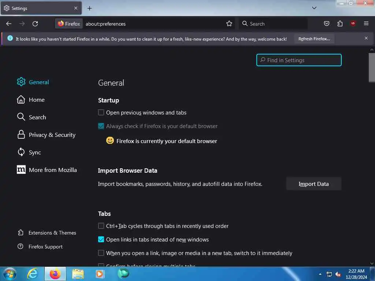Open the Firefox hamburger menu
This screenshot has width=375, height=281.
(366, 24)
